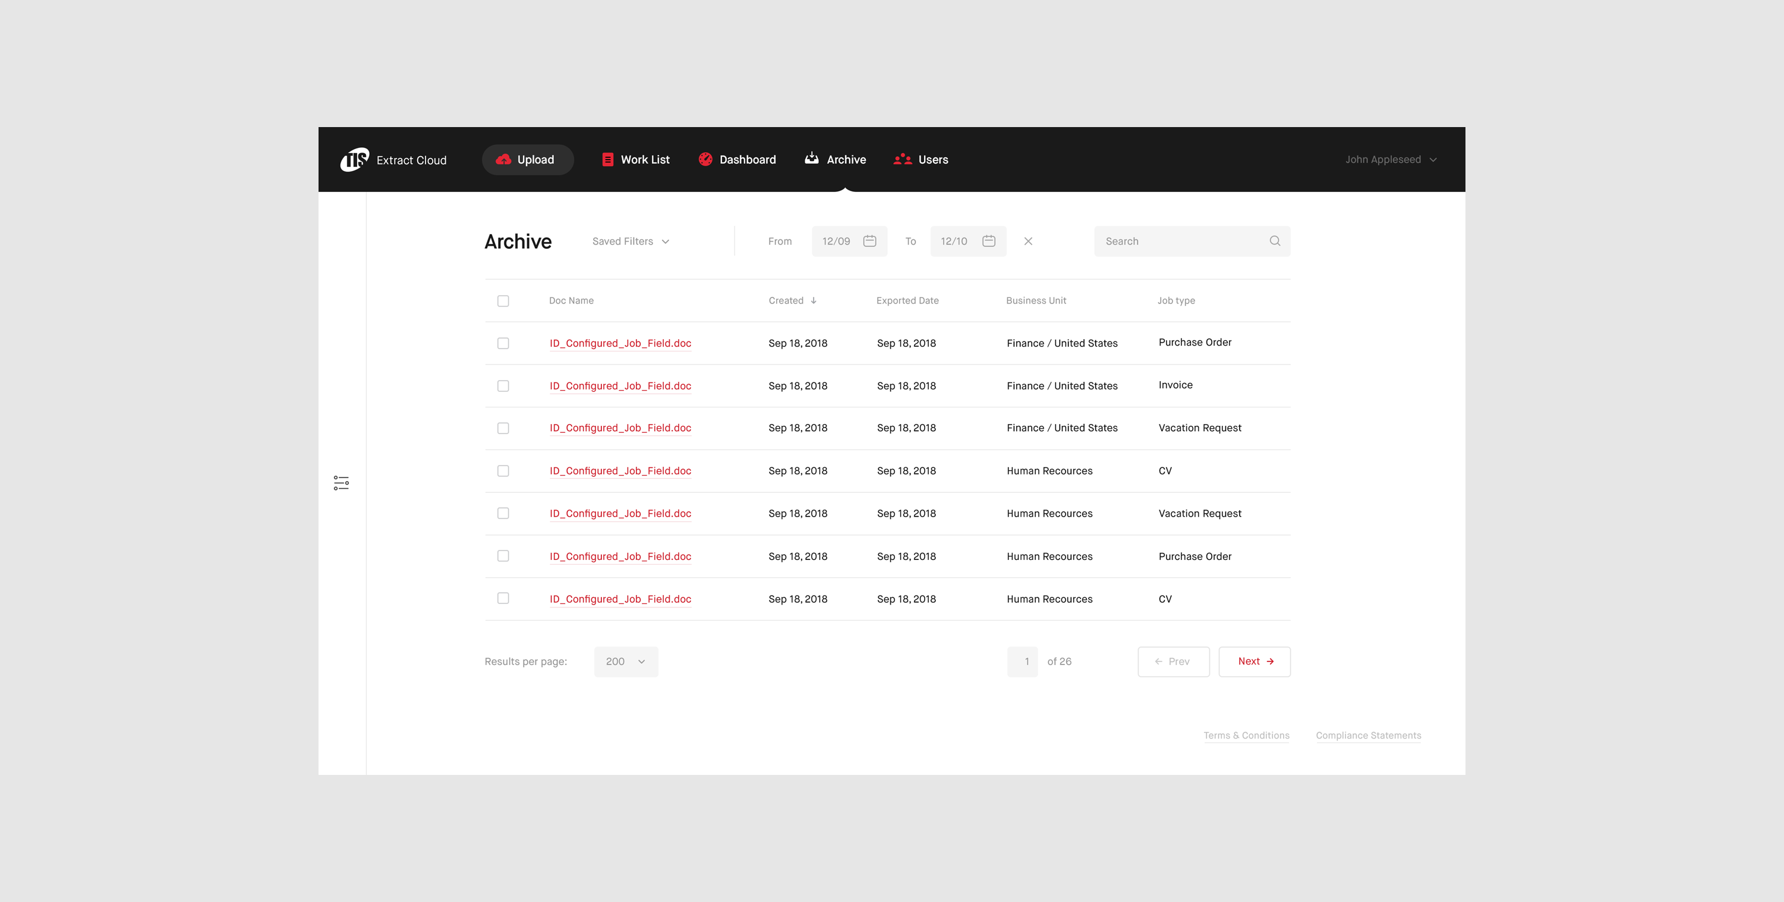Tick the checkbox for the Invoice row
Screen dimensions: 1784x902
pyautogui.click(x=503, y=385)
